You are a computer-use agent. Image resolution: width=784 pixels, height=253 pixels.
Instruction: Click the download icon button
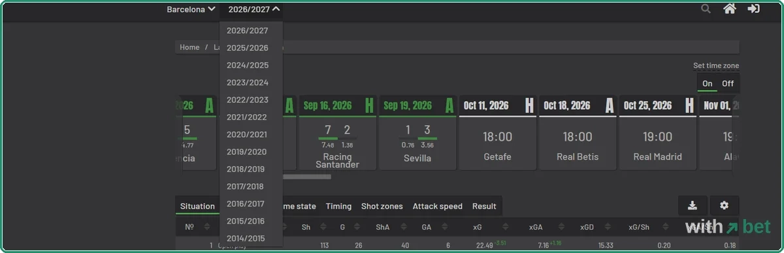pyautogui.click(x=693, y=205)
